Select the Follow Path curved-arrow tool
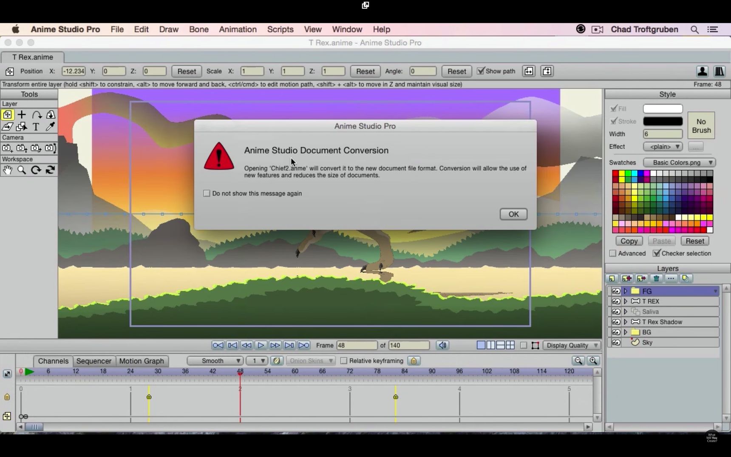 (36, 115)
